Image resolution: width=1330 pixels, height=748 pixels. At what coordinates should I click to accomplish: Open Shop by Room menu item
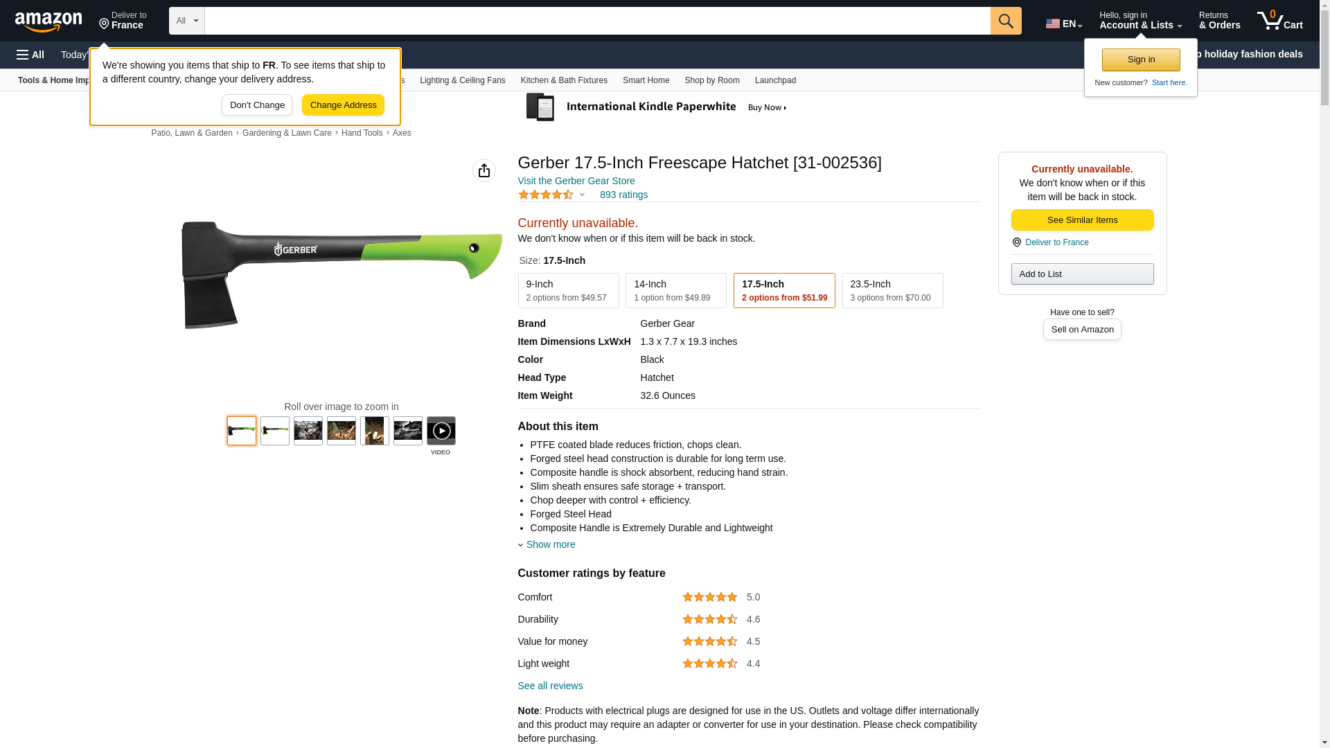click(711, 80)
